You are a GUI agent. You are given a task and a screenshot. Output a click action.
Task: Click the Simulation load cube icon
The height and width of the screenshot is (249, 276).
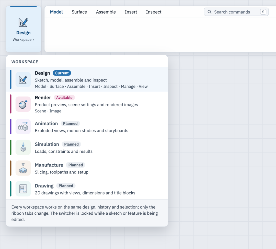23,147
